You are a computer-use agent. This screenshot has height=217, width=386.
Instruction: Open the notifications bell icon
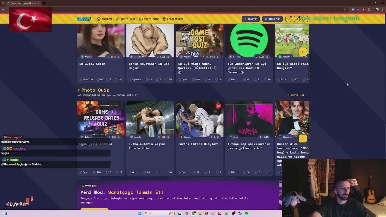click(296, 19)
